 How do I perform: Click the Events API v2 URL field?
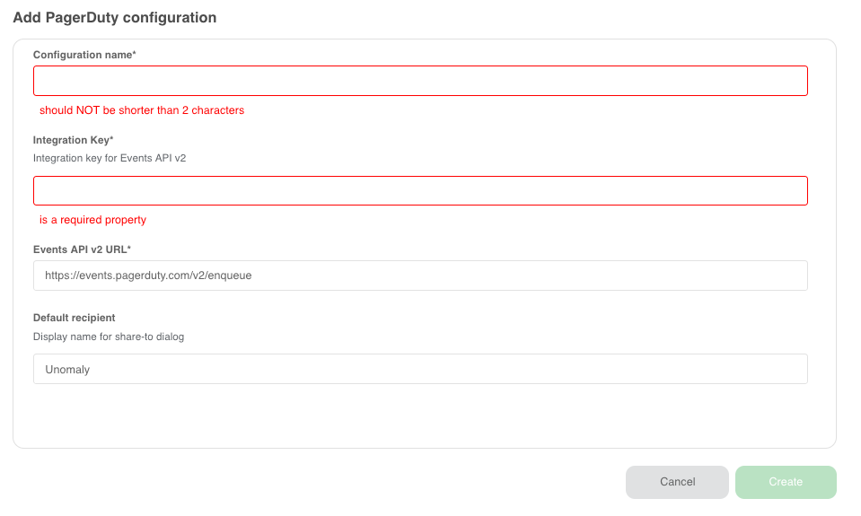point(420,275)
